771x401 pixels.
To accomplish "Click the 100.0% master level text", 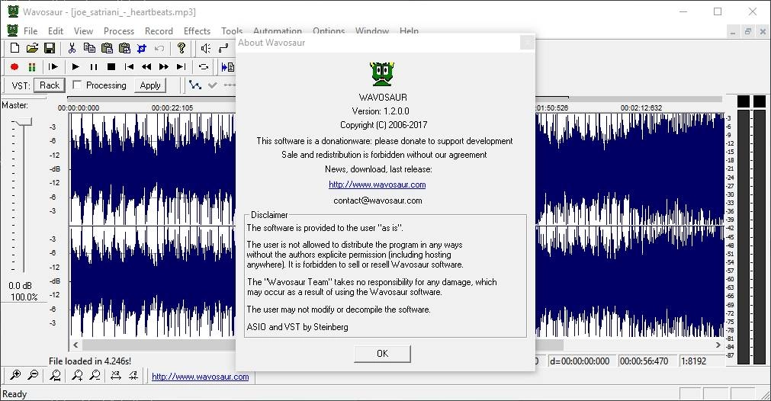I will (x=24, y=297).
